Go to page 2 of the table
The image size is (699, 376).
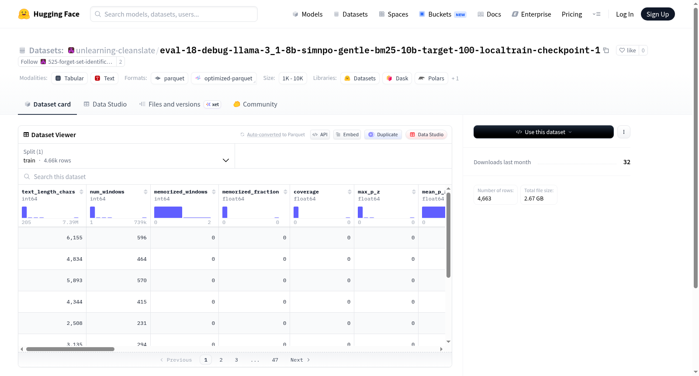click(221, 360)
